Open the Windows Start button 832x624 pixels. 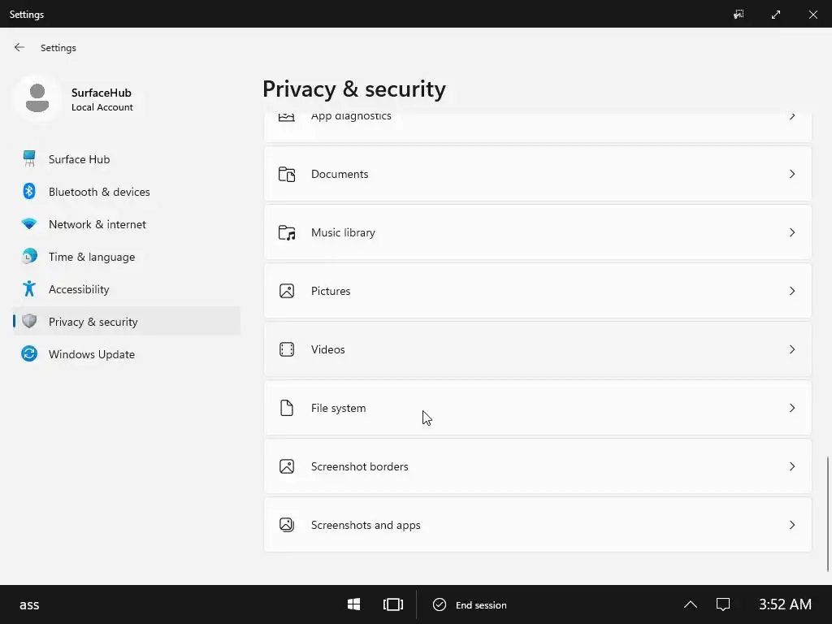tap(354, 604)
